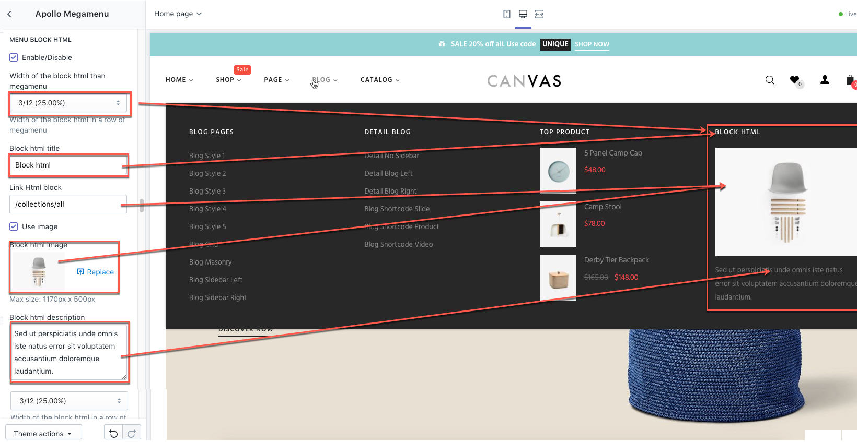Image resolution: width=857 pixels, height=442 pixels.
Task: Switch to mobile preview icon
Action: [x=506, y=14]
